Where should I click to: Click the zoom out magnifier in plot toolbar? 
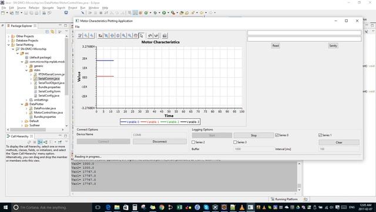[130, 35]
